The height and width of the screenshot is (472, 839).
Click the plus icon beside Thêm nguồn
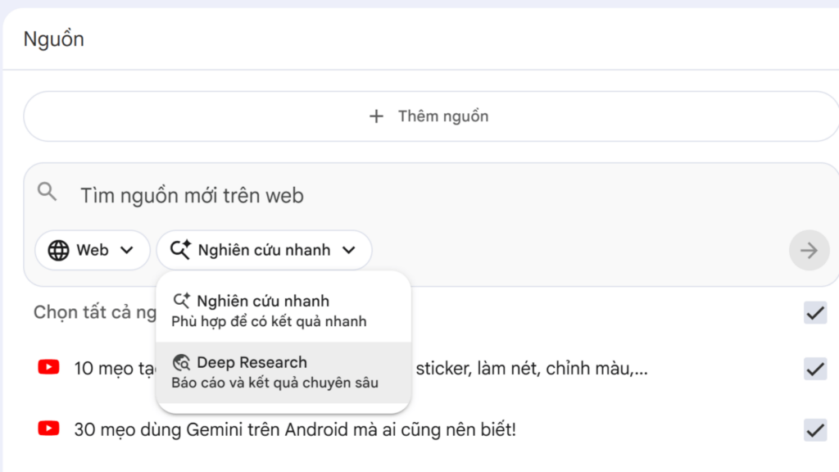376,116
